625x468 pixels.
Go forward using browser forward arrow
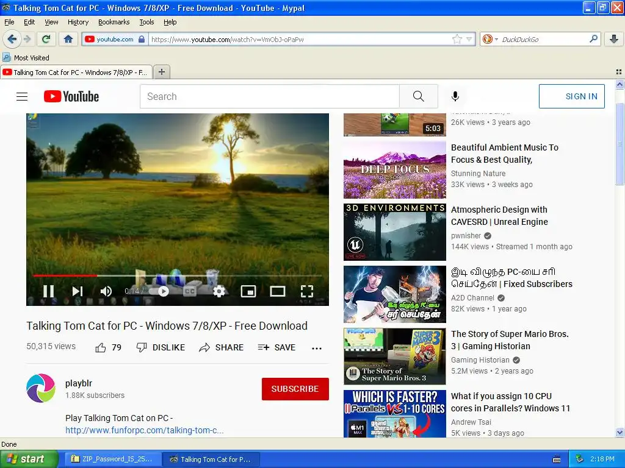click(x=27, y=39)
